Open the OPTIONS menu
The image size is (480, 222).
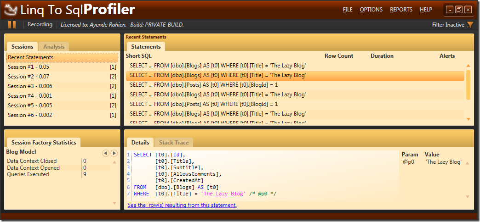pyautogui.click(x=371, y=10)
